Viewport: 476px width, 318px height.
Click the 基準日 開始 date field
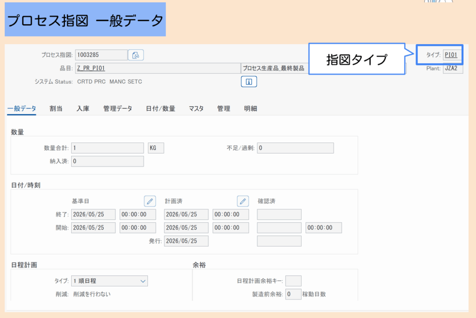click(93, 227)
